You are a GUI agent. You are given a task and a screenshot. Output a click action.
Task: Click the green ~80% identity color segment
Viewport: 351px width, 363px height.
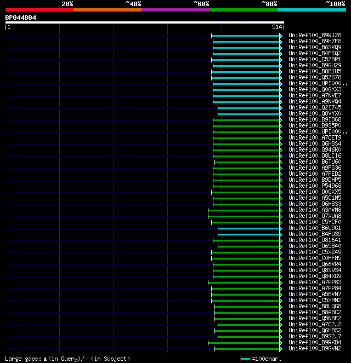pyautogui.click(x=244, y=10)
